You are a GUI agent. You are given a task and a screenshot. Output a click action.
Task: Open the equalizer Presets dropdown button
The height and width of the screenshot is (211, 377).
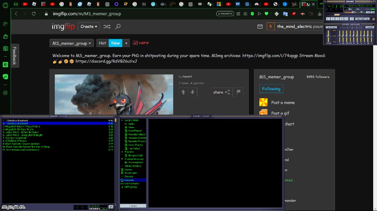(370, 27)
